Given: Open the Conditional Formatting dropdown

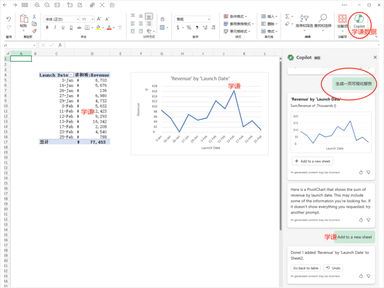Looking at the screenshot, I should [x=236, y=16].
